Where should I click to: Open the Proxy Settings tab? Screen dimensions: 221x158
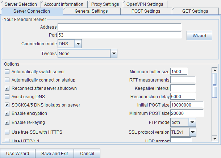pos(105,4)
